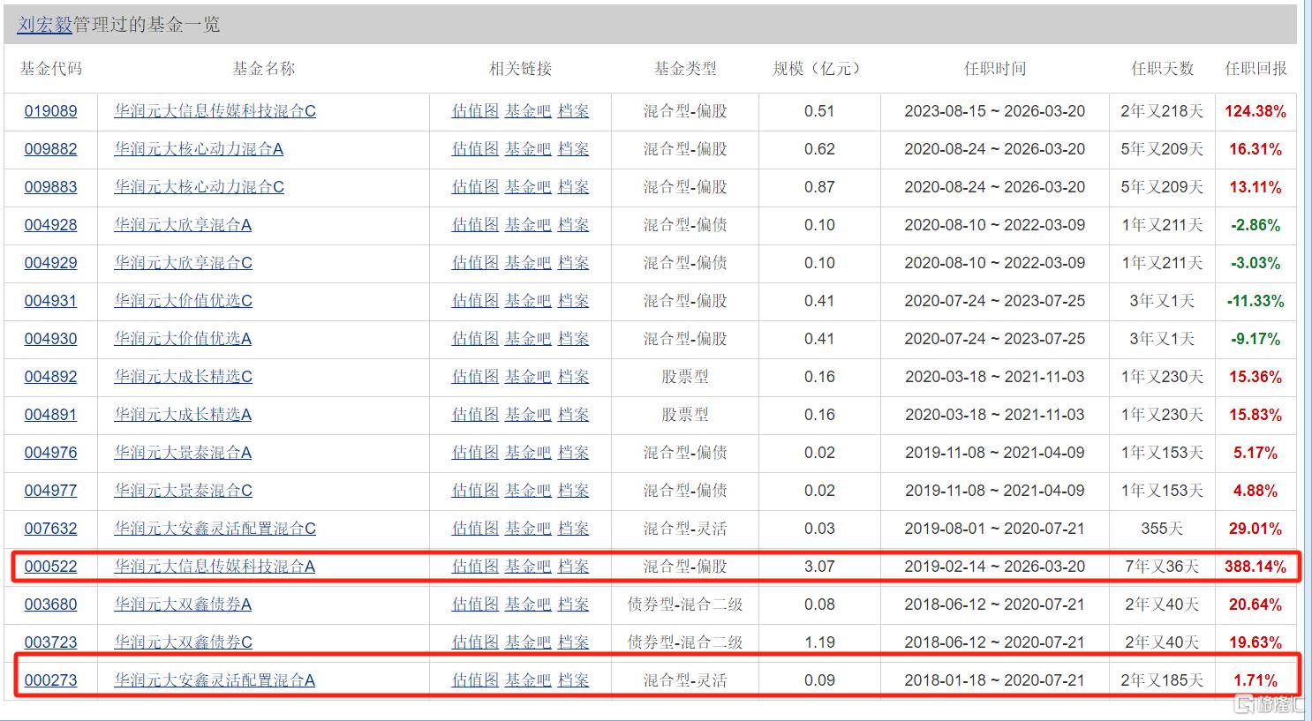Open fund code 003723

(x=50, y=642)
